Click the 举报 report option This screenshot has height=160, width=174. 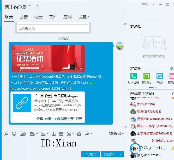[x=145, y=4]
